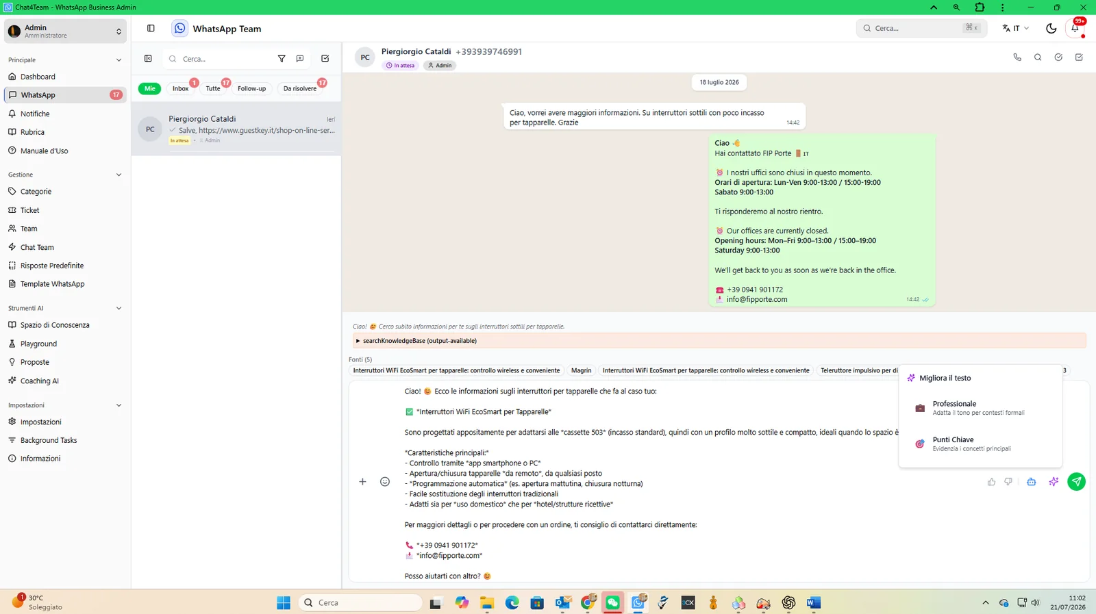
Task: Open Rubrica in the sidebar
Action: (65, 132)
